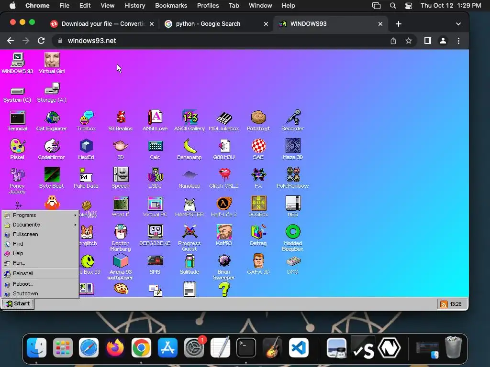Open Bananamp player icon
The image size is (490, 367).
(x=189, y=150)
